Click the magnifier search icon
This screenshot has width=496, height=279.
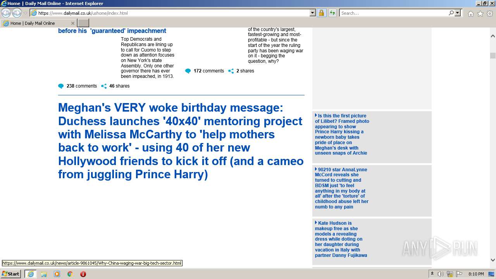tap(451, 13)
